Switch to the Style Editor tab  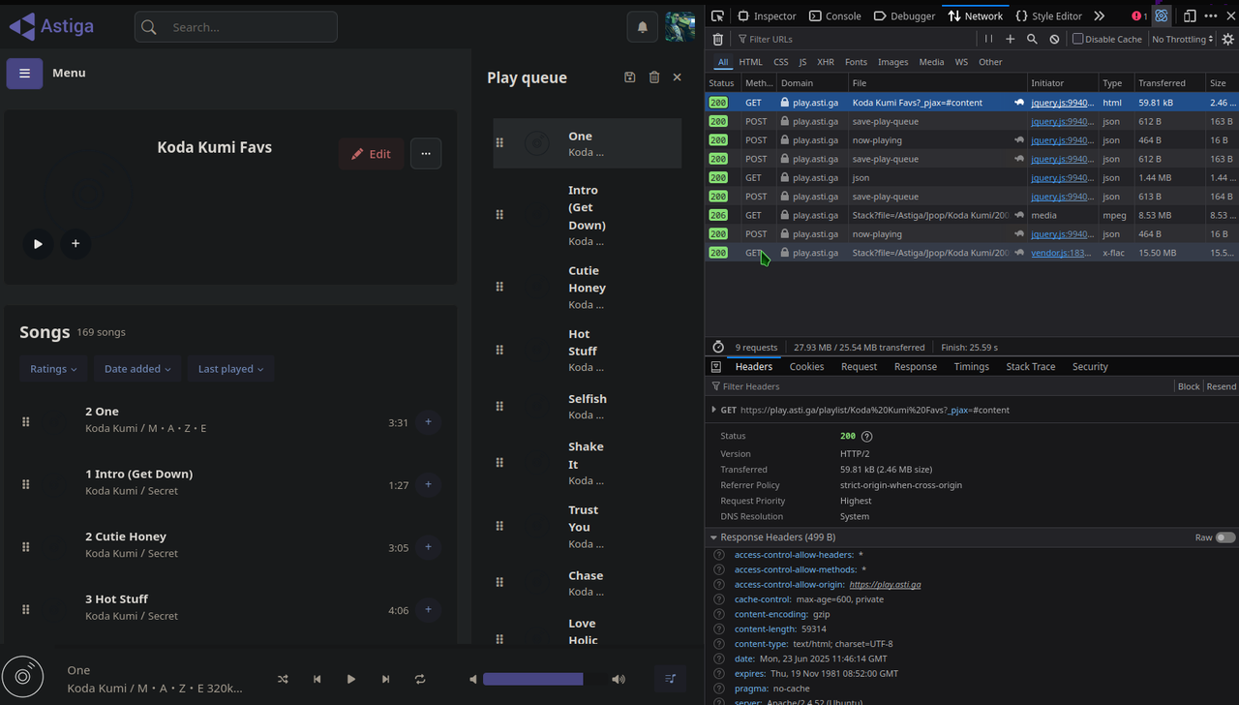coord(1048,15)
